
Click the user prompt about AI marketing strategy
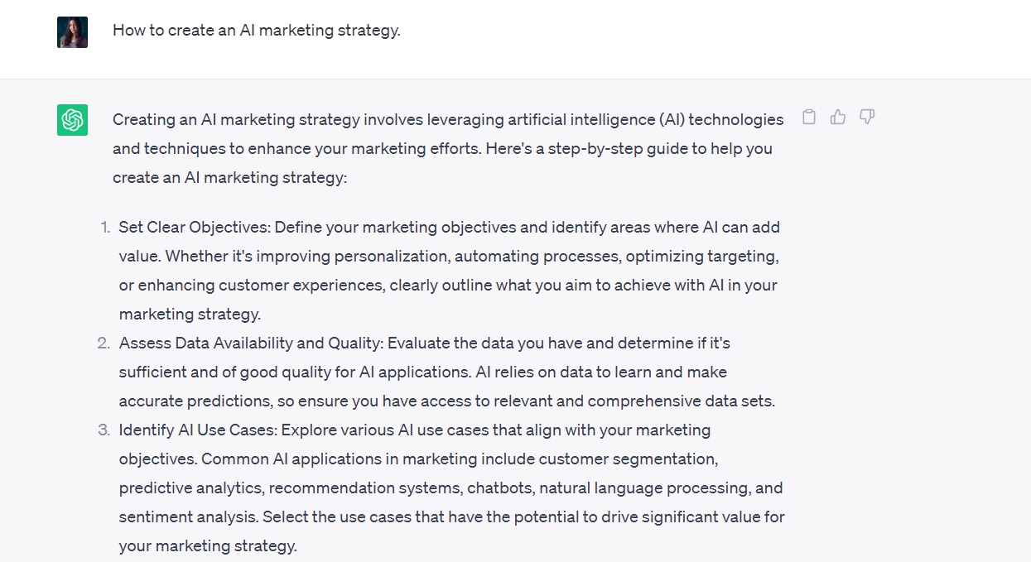point(256,31)
